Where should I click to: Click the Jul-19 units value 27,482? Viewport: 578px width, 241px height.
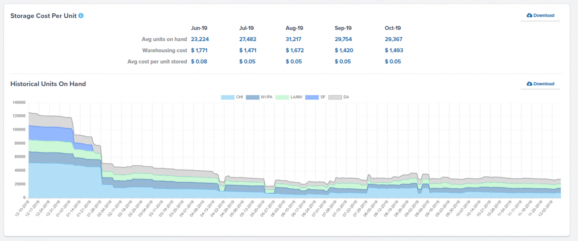248,39
